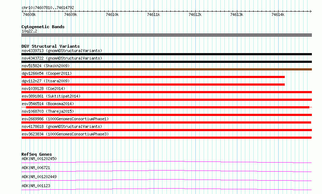322x194 pixels.
Task: Click the 74608k ruler tick label
Action: 29,14
